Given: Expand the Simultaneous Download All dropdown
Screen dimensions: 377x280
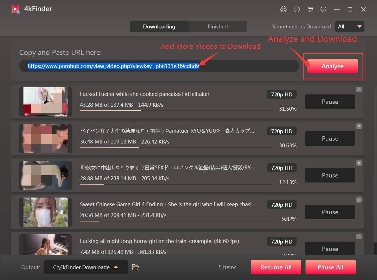Looking at the screenshot, I should 350,26.
